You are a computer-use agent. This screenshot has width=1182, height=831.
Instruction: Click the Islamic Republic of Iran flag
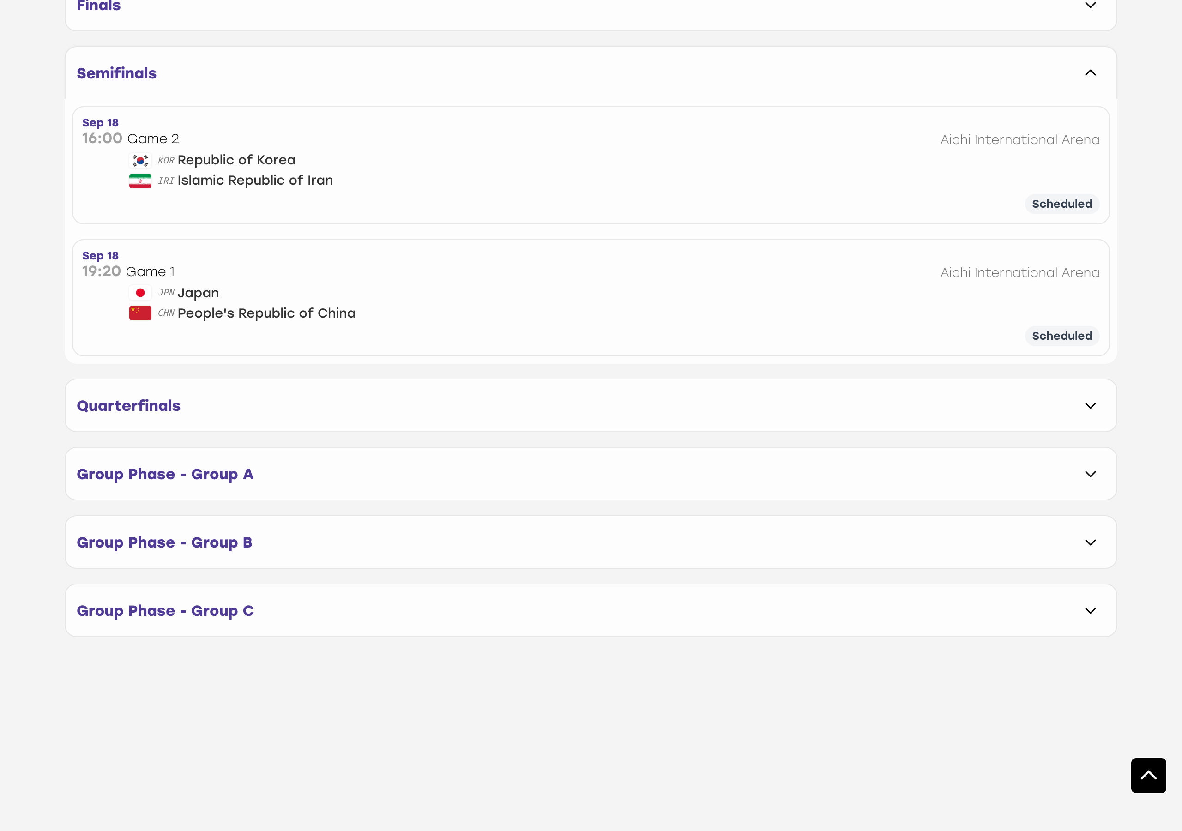(140, 181)
